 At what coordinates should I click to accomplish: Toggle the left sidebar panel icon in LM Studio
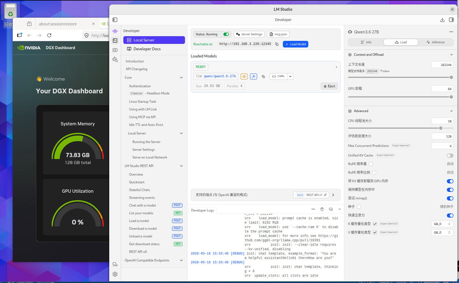(115, 20)
